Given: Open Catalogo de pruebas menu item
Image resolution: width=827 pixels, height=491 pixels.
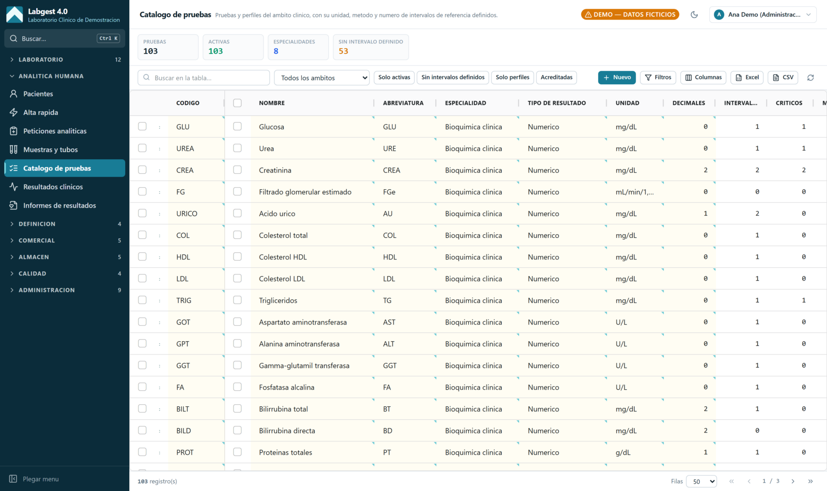Looking at the screenshot, I should coord(65,168).
